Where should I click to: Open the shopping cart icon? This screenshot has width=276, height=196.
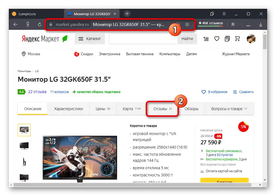pyautogui.click(x=237, y=39)
